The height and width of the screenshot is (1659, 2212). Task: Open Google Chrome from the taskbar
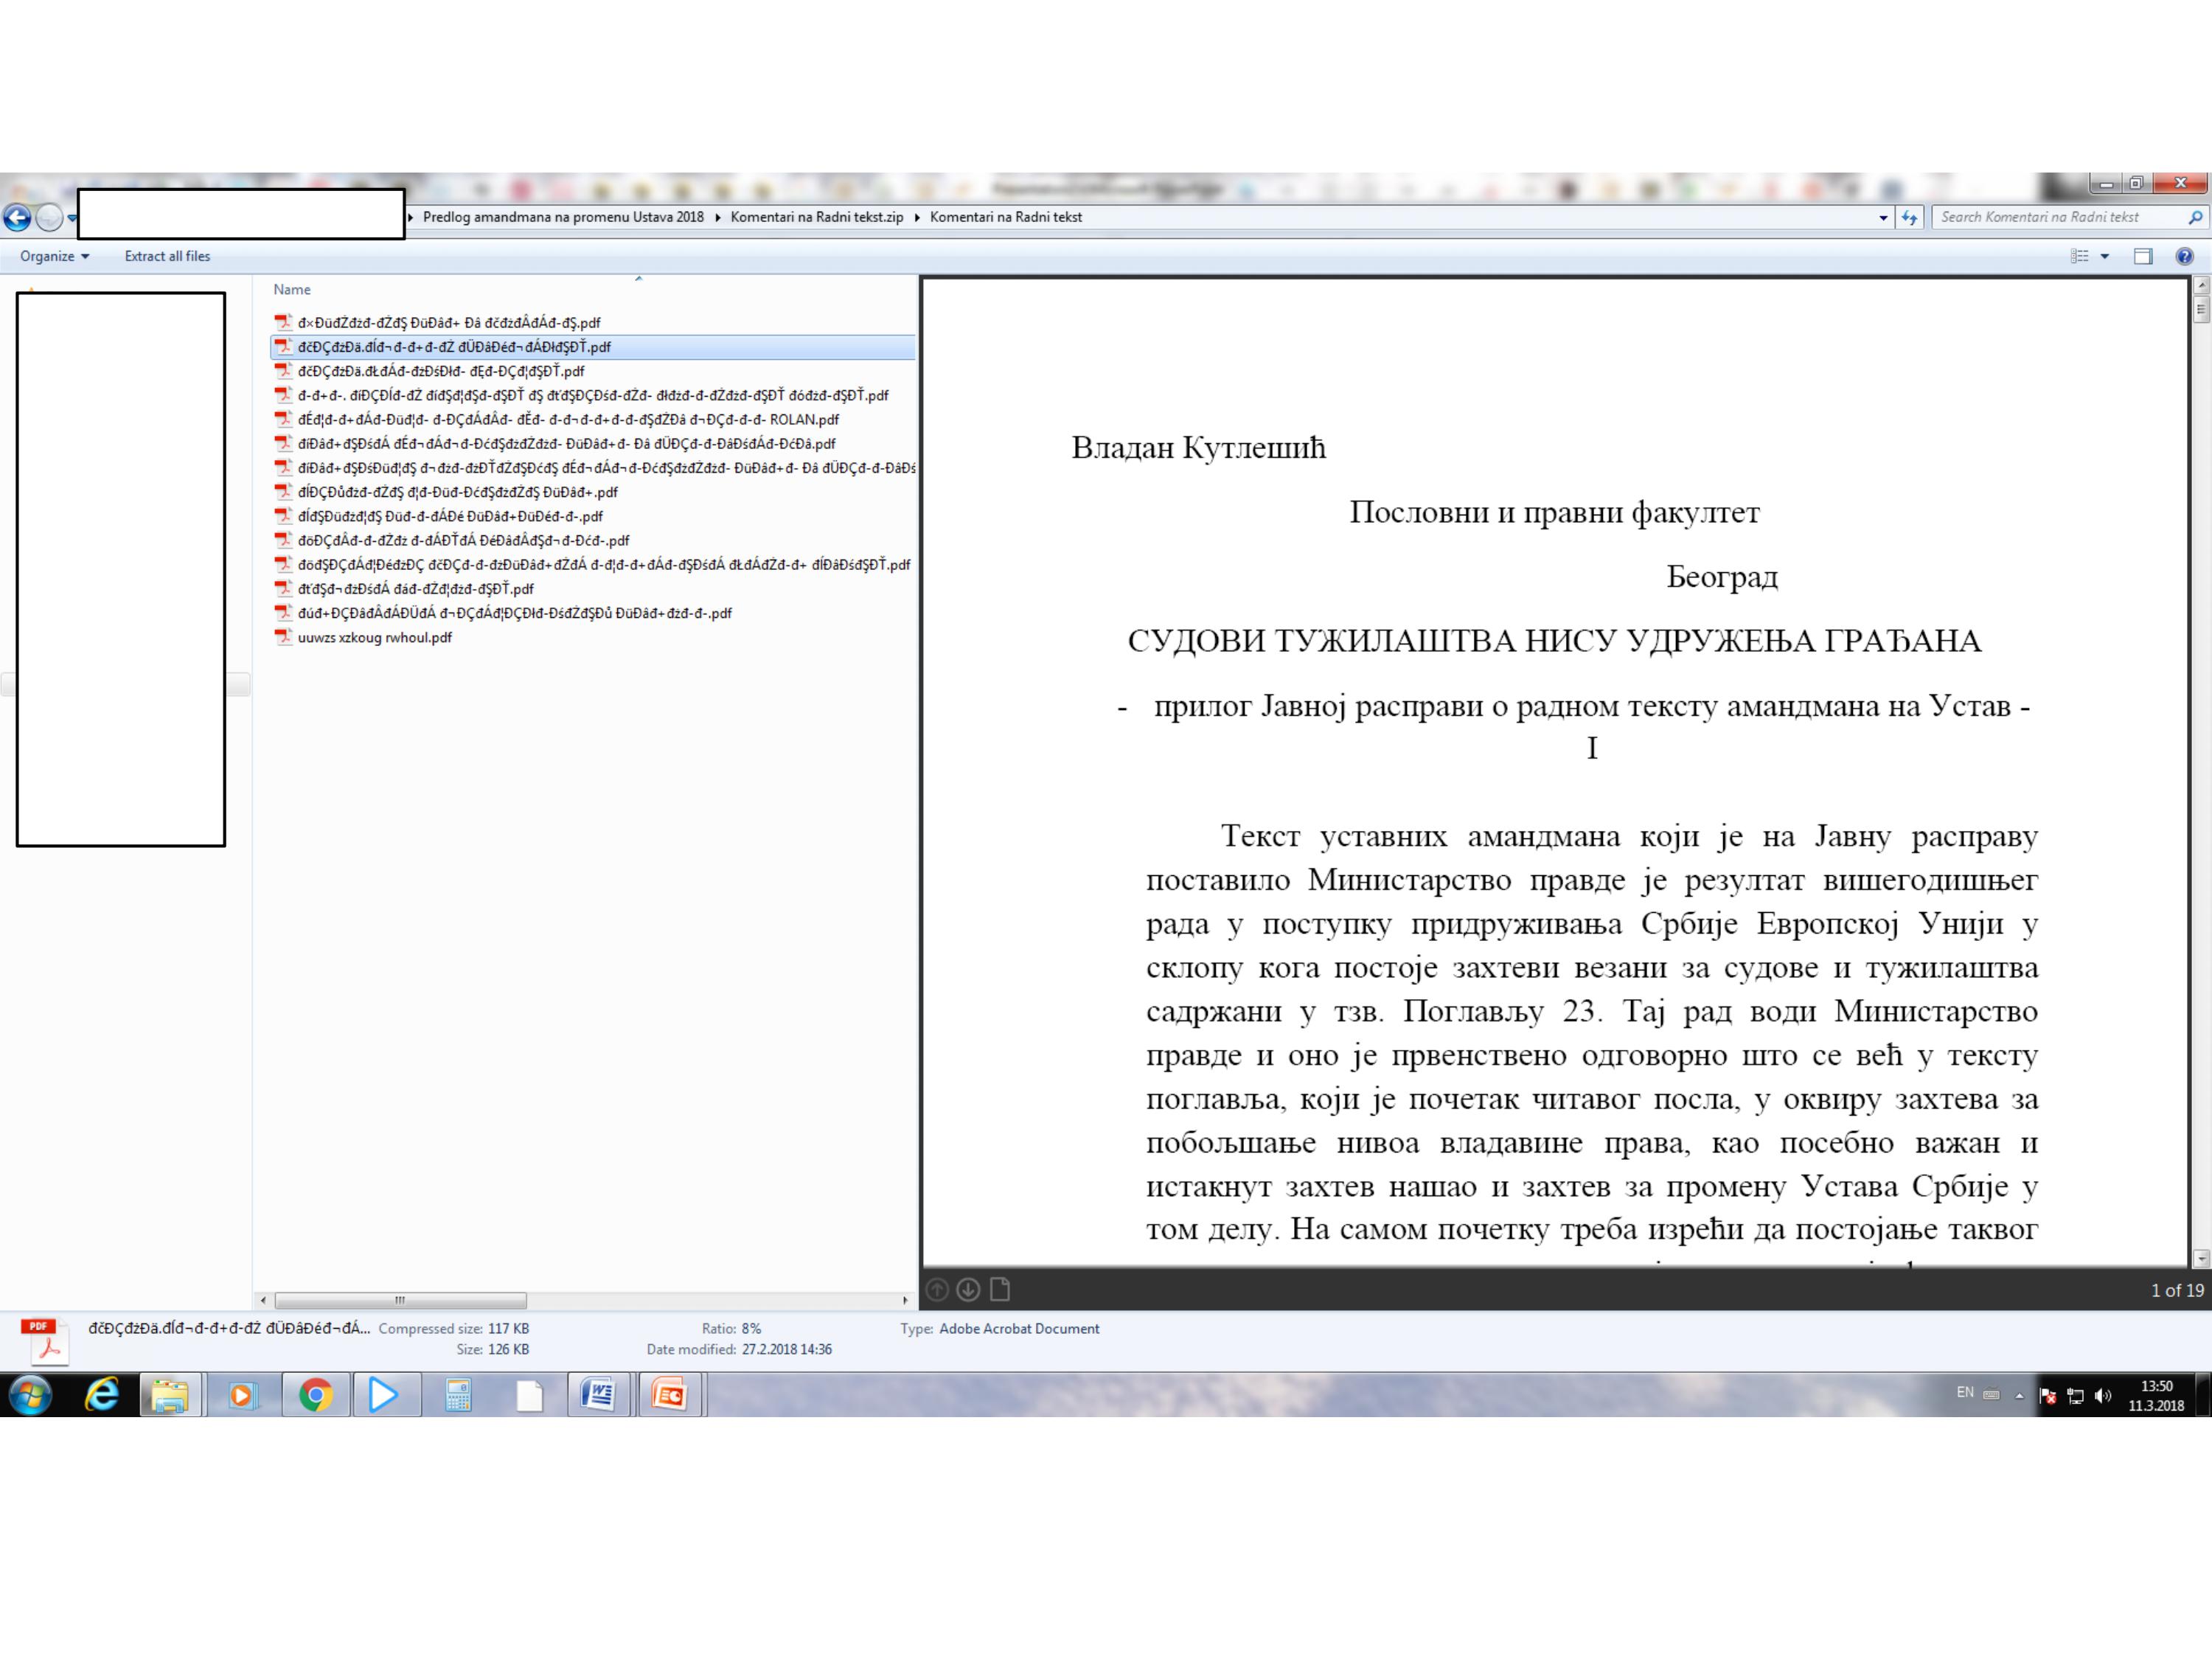tap(316, 1395)
